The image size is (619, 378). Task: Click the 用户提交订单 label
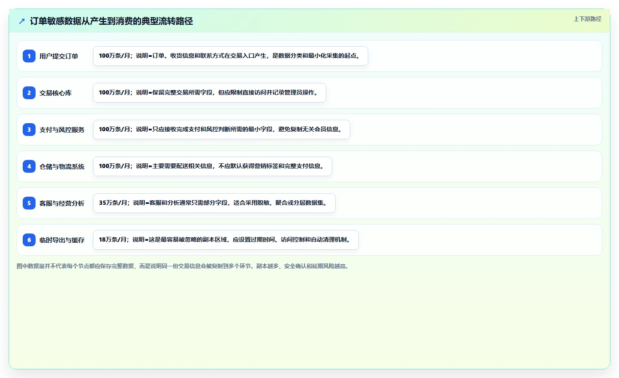[x=59, y=56]
